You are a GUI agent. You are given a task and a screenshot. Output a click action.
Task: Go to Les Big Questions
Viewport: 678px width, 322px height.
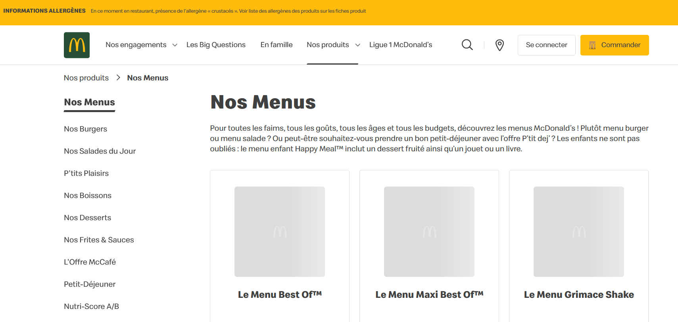216,45
